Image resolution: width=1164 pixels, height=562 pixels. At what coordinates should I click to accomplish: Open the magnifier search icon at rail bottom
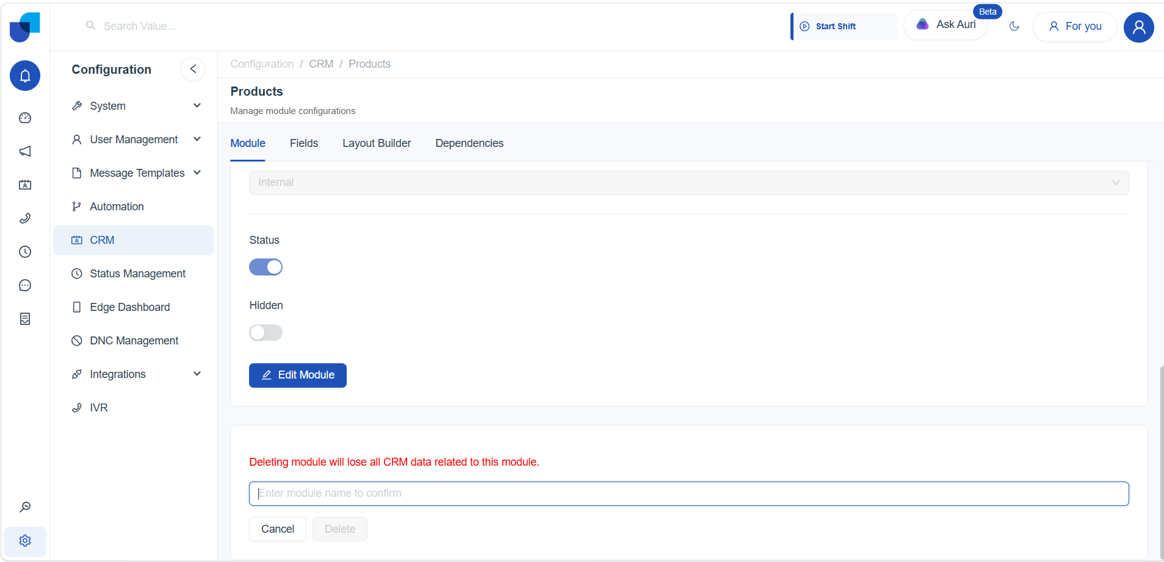(25, 507)
